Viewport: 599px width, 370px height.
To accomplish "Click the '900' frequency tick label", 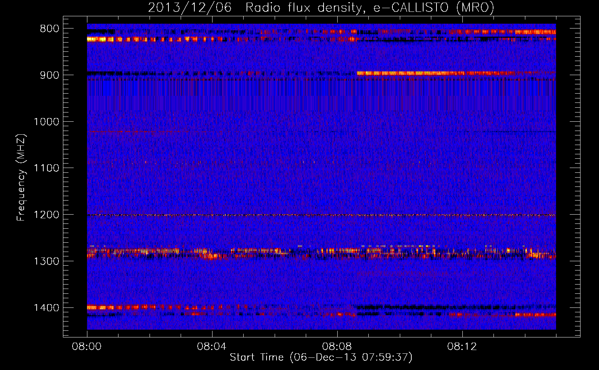I will tap(50, 75).
